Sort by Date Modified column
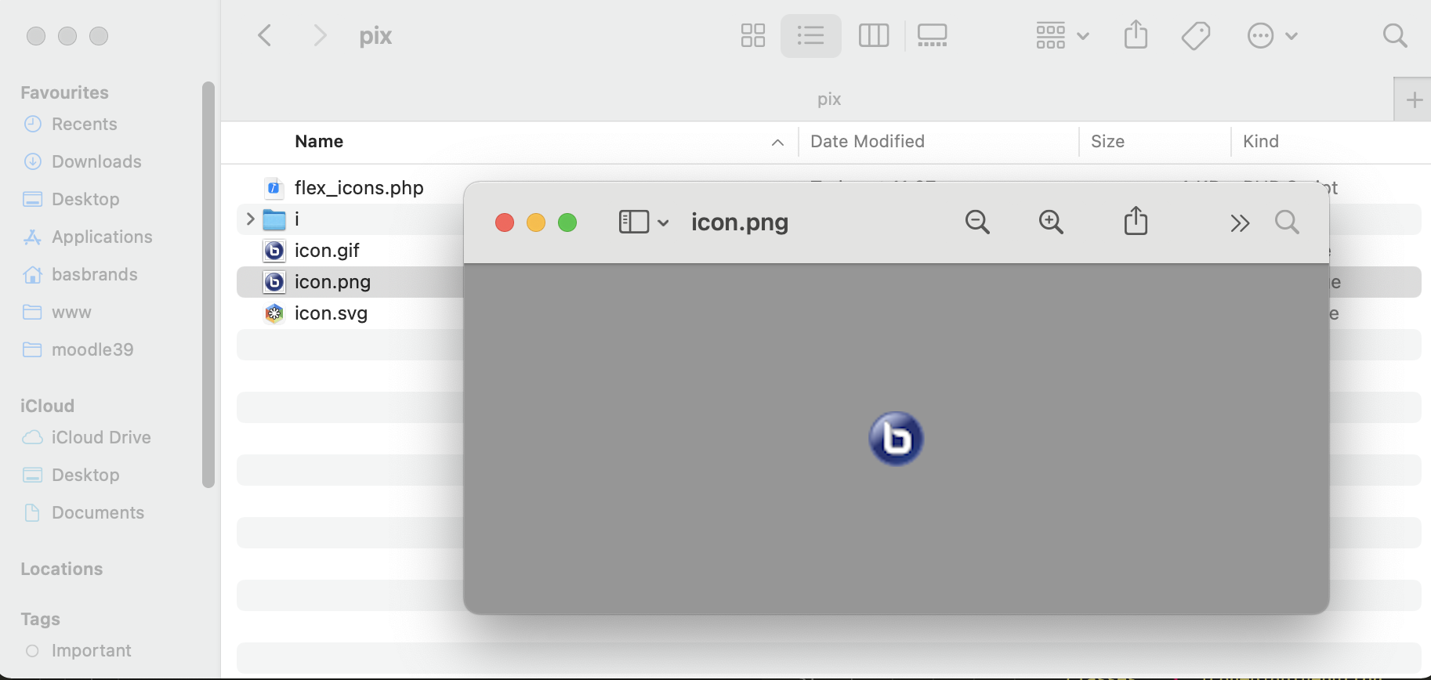This screenshot has height=680, width=1431. [x=868, y=141]
